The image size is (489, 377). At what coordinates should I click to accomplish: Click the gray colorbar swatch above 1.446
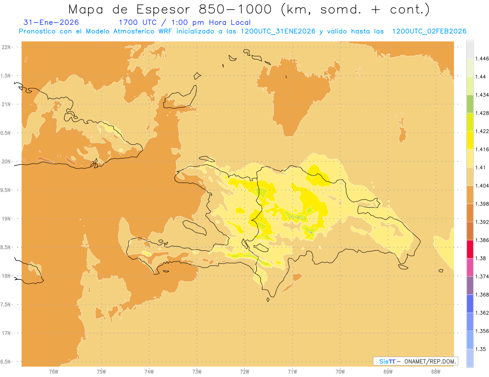click(470, 49)
